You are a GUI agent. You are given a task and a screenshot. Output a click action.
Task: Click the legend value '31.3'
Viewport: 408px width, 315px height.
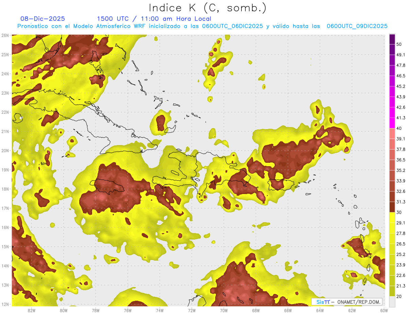401,202
